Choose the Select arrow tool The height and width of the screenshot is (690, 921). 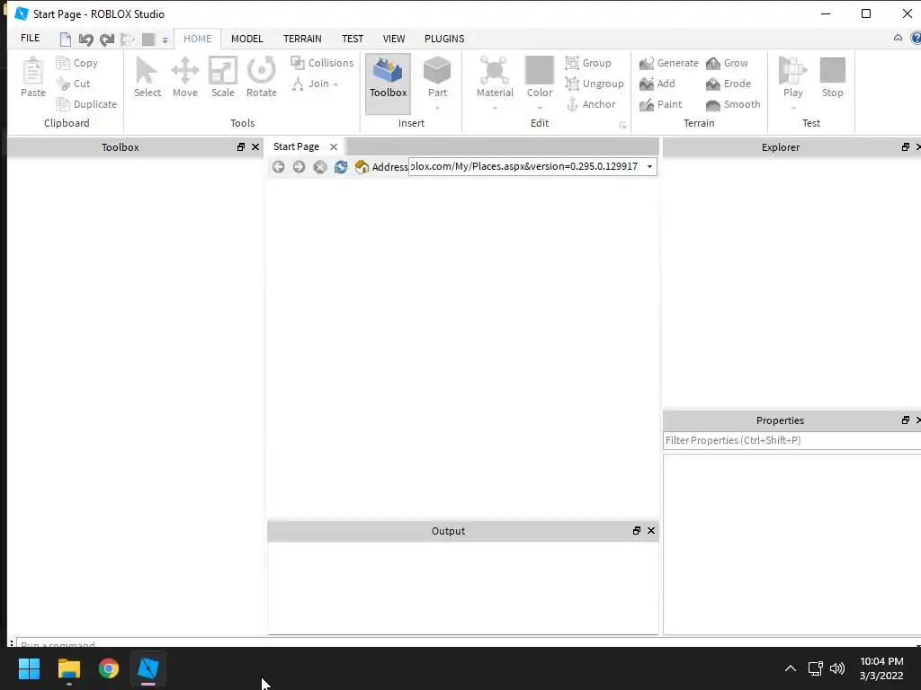click(x=147, y=77)
